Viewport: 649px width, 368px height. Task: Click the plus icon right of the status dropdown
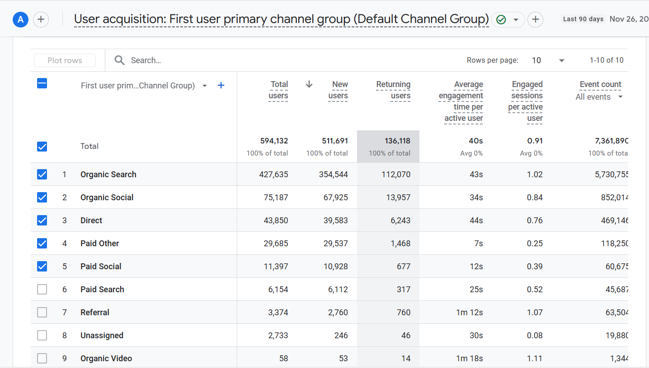tap(536, 19)
